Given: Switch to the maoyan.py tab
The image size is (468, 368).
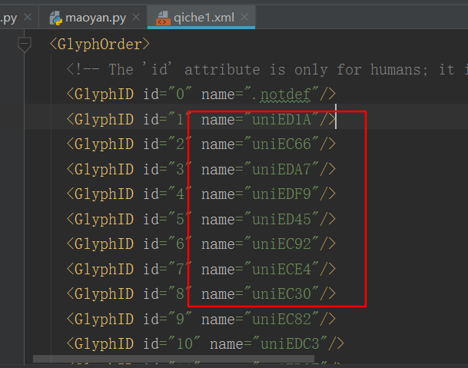Looking at the screenshot, I should pos(92,18).
